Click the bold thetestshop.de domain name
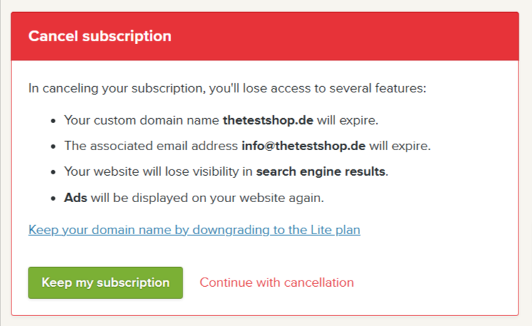This screenshot has height=326, width=532. click(x=268, y=120)
